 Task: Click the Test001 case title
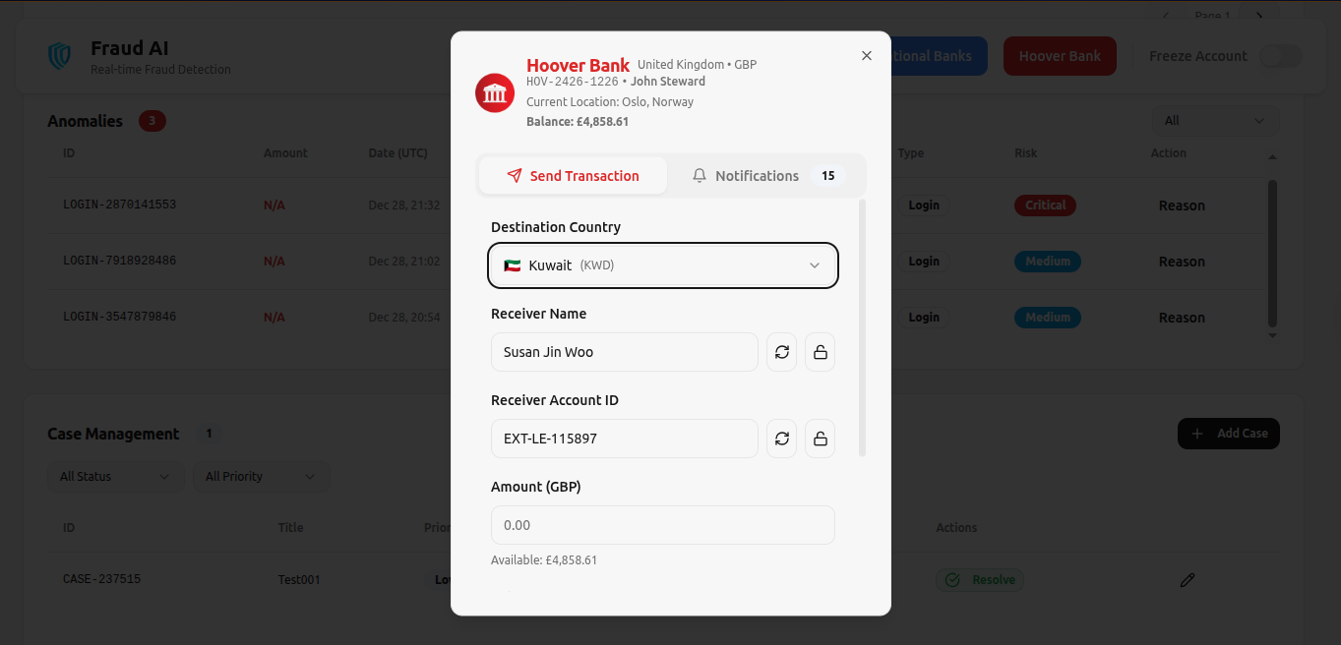click(299, 580)
